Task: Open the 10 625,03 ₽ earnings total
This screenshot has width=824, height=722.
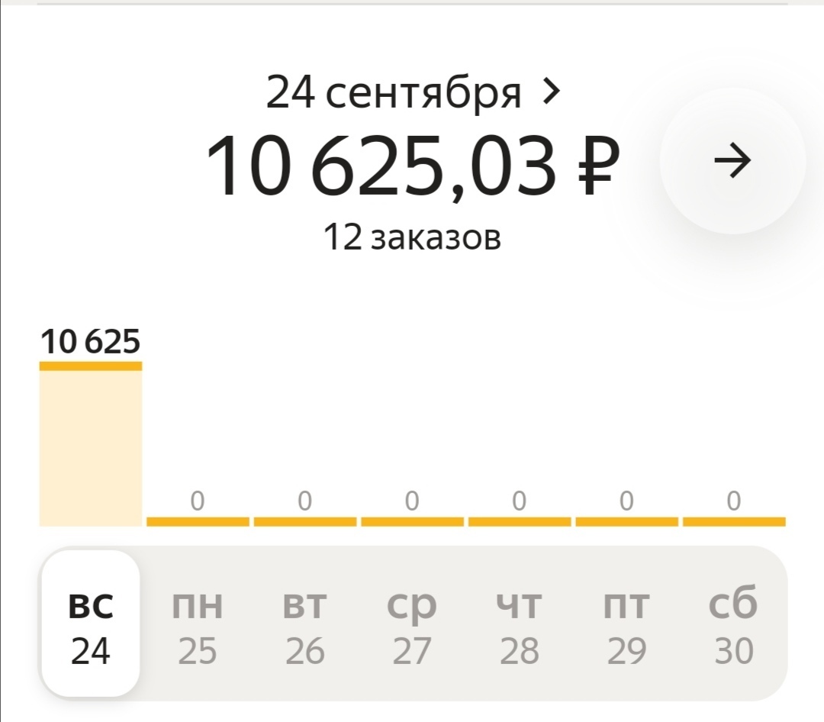Action: pyautogui.click(x=413, y=165)
